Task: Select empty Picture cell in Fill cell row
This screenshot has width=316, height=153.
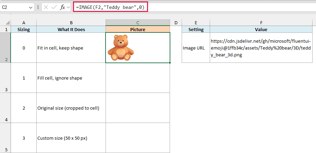Action: (x=138, y=78)
